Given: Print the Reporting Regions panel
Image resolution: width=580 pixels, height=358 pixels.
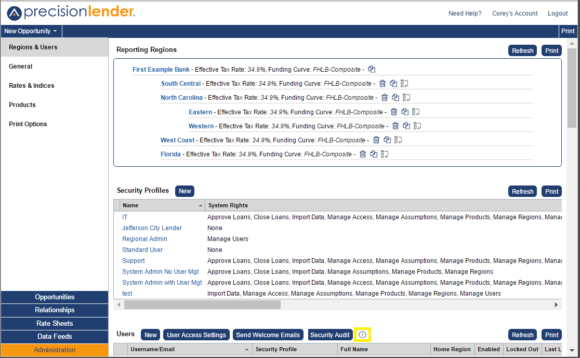Looking at the screenshot, I should (x=551, y=51).
